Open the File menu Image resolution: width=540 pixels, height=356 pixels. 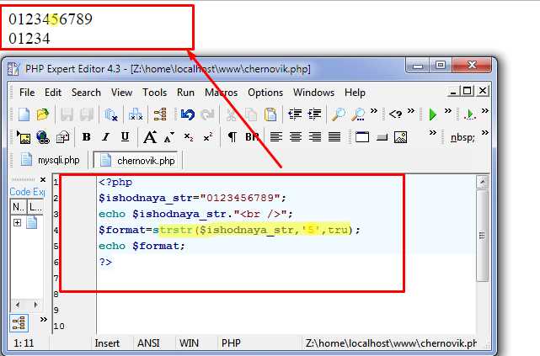point(27,93)
